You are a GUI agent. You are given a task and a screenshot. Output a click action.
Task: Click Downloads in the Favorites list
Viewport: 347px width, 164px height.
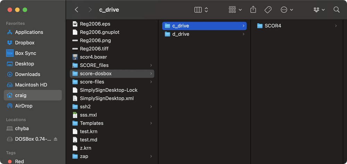[27, 74]
